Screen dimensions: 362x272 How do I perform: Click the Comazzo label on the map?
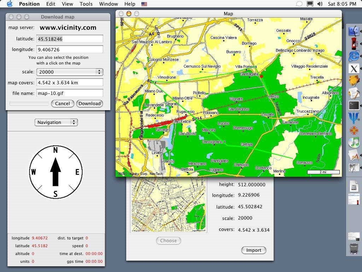(304, 163)
